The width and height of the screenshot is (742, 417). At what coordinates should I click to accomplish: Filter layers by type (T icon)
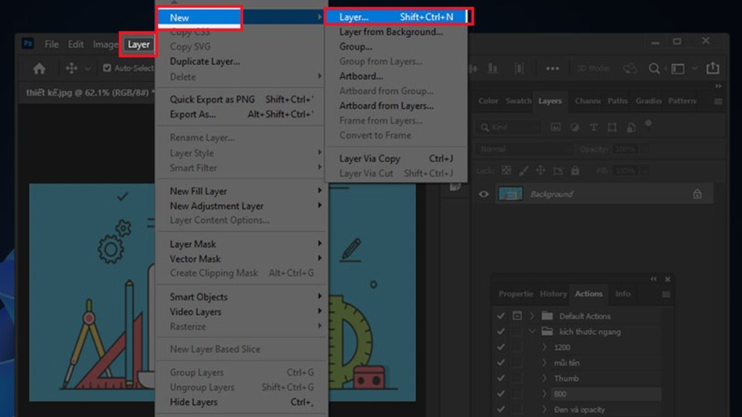pyautogui.click(x=594, y=127)
